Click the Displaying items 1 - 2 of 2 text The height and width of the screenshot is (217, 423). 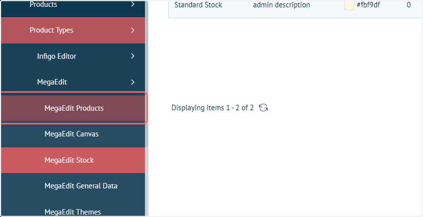point(212,108)
